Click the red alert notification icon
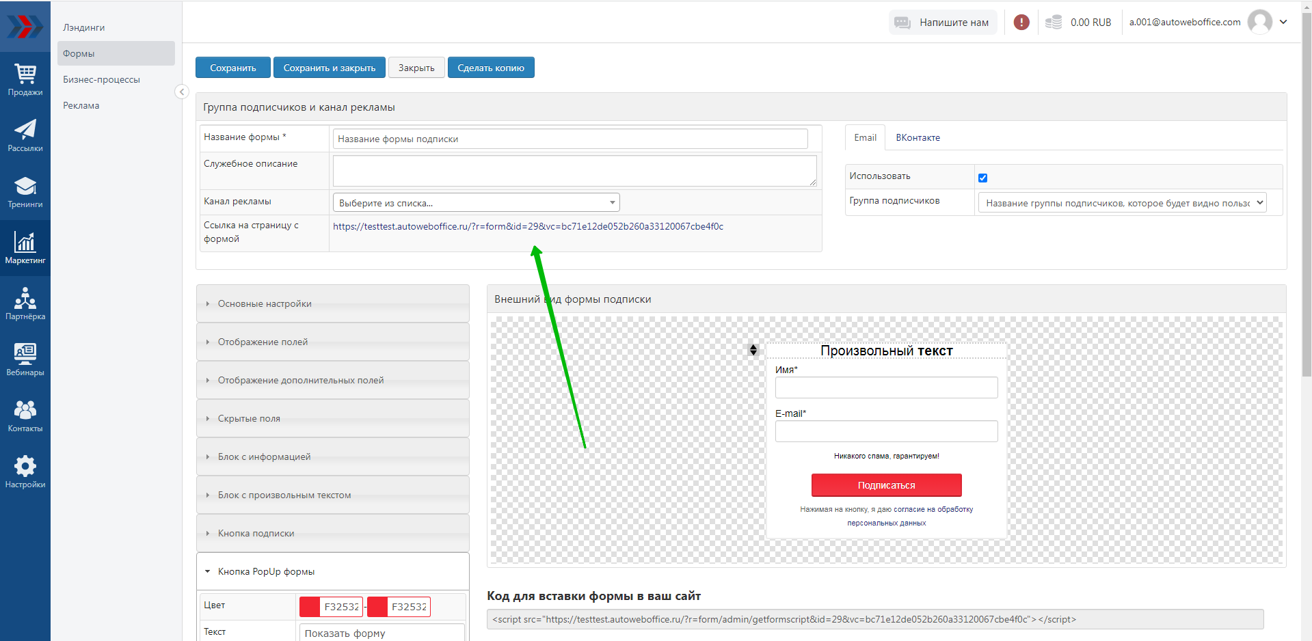The width and height of the screenshot is (1312, 641). coord(1021,23)
